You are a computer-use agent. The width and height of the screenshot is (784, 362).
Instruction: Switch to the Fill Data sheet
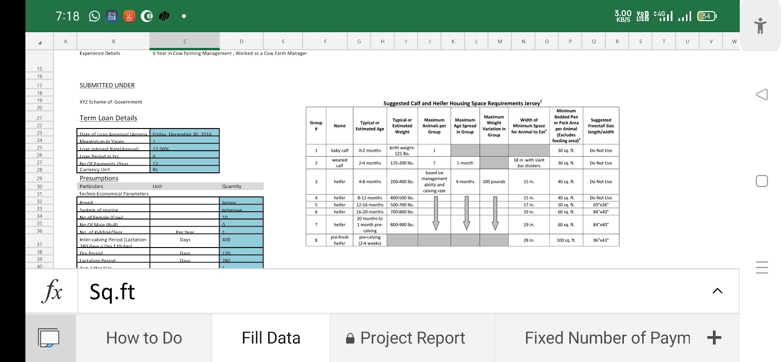tap(271, 338)
